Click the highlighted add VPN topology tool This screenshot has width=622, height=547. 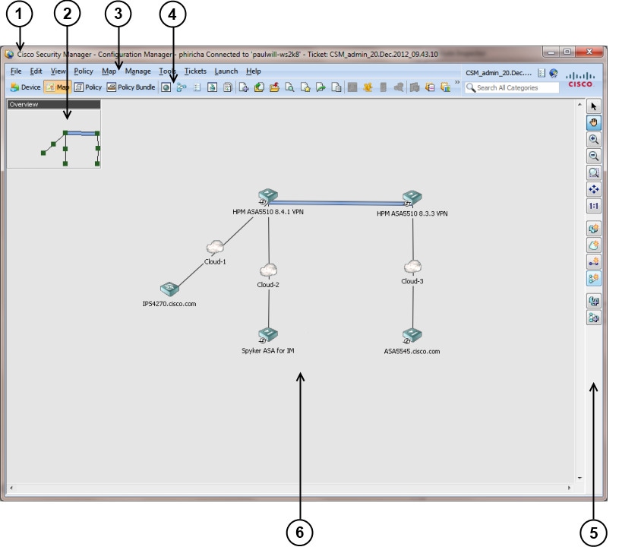[593, 279]
